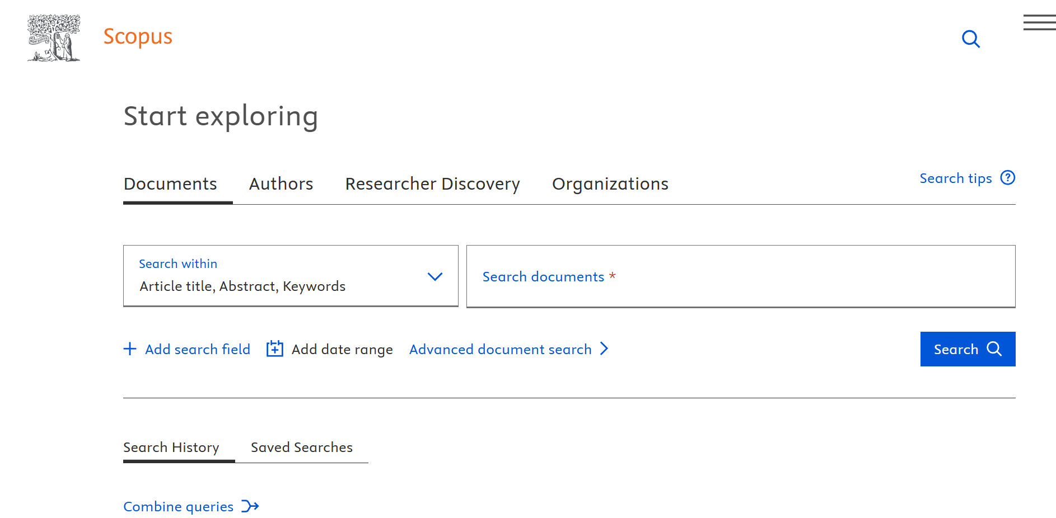Click the Search within dropdown chevron arrow
Image resolution: width=1056 pixels, height=518 pixels.
pos(435,276)
